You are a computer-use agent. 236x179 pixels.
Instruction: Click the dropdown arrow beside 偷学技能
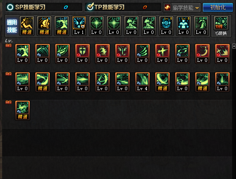point(197,8)
